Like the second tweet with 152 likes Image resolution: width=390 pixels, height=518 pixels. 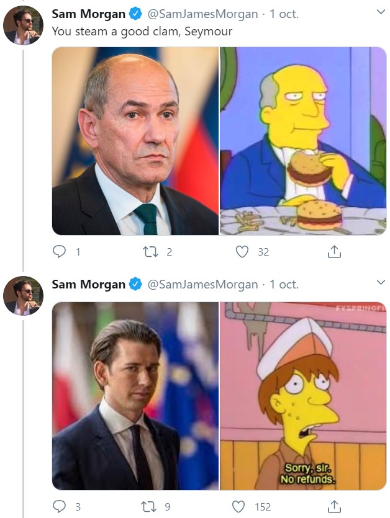238,507
